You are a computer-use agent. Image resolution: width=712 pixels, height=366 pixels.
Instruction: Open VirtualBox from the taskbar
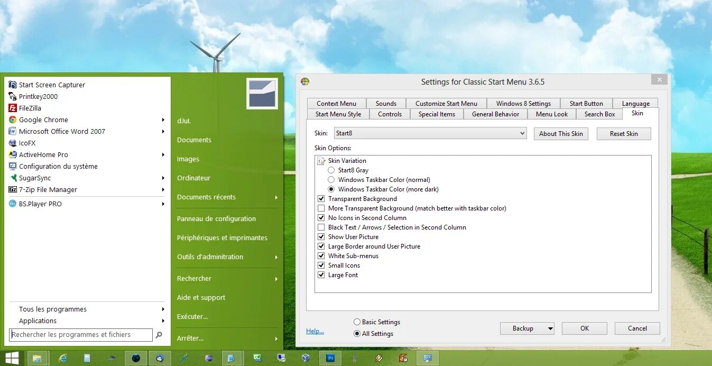tap(306, 358)
